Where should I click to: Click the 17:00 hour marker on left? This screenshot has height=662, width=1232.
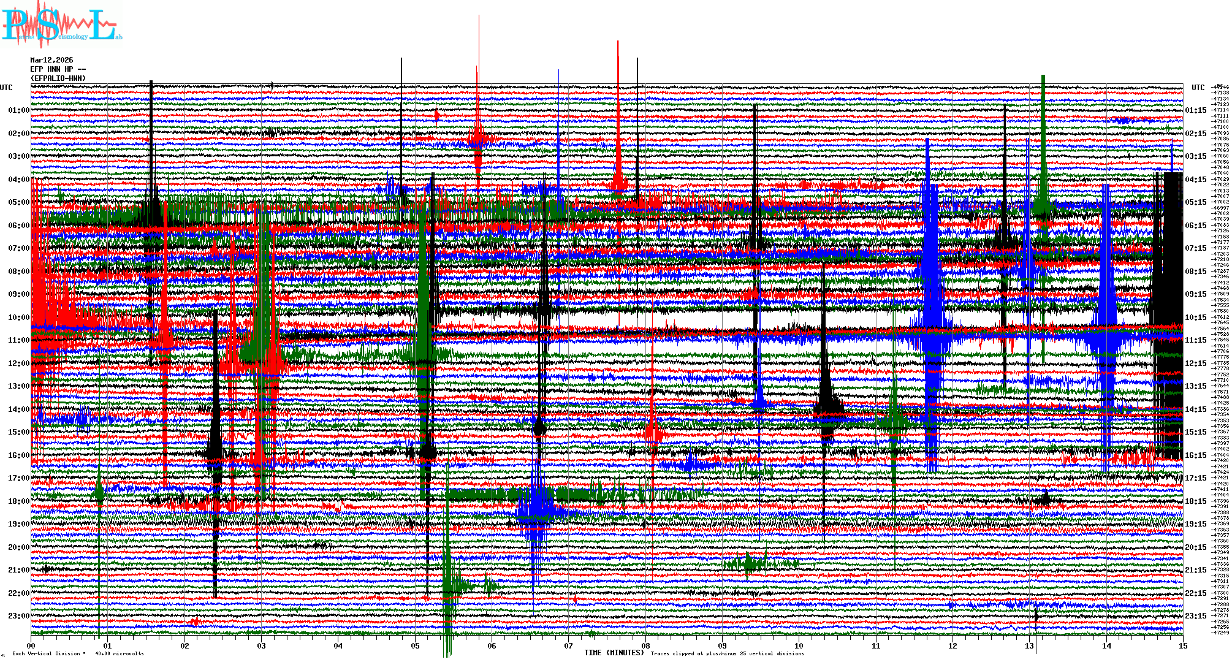[18, 478]
